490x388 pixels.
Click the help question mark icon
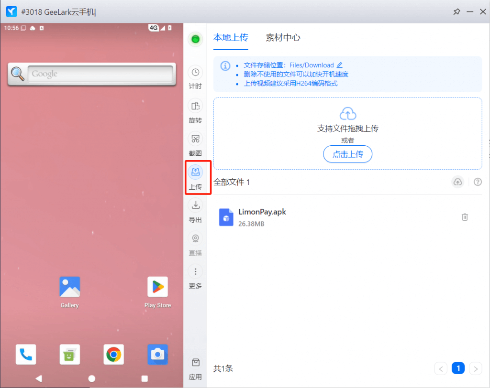click(x=477, y=182)
